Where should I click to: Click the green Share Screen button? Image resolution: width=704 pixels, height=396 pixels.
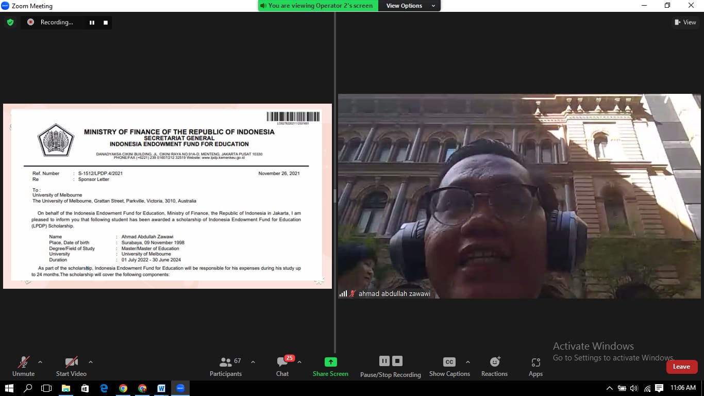pyautogui.click(x=330, y=366)
